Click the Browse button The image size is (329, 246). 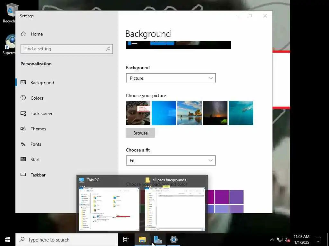140,133
